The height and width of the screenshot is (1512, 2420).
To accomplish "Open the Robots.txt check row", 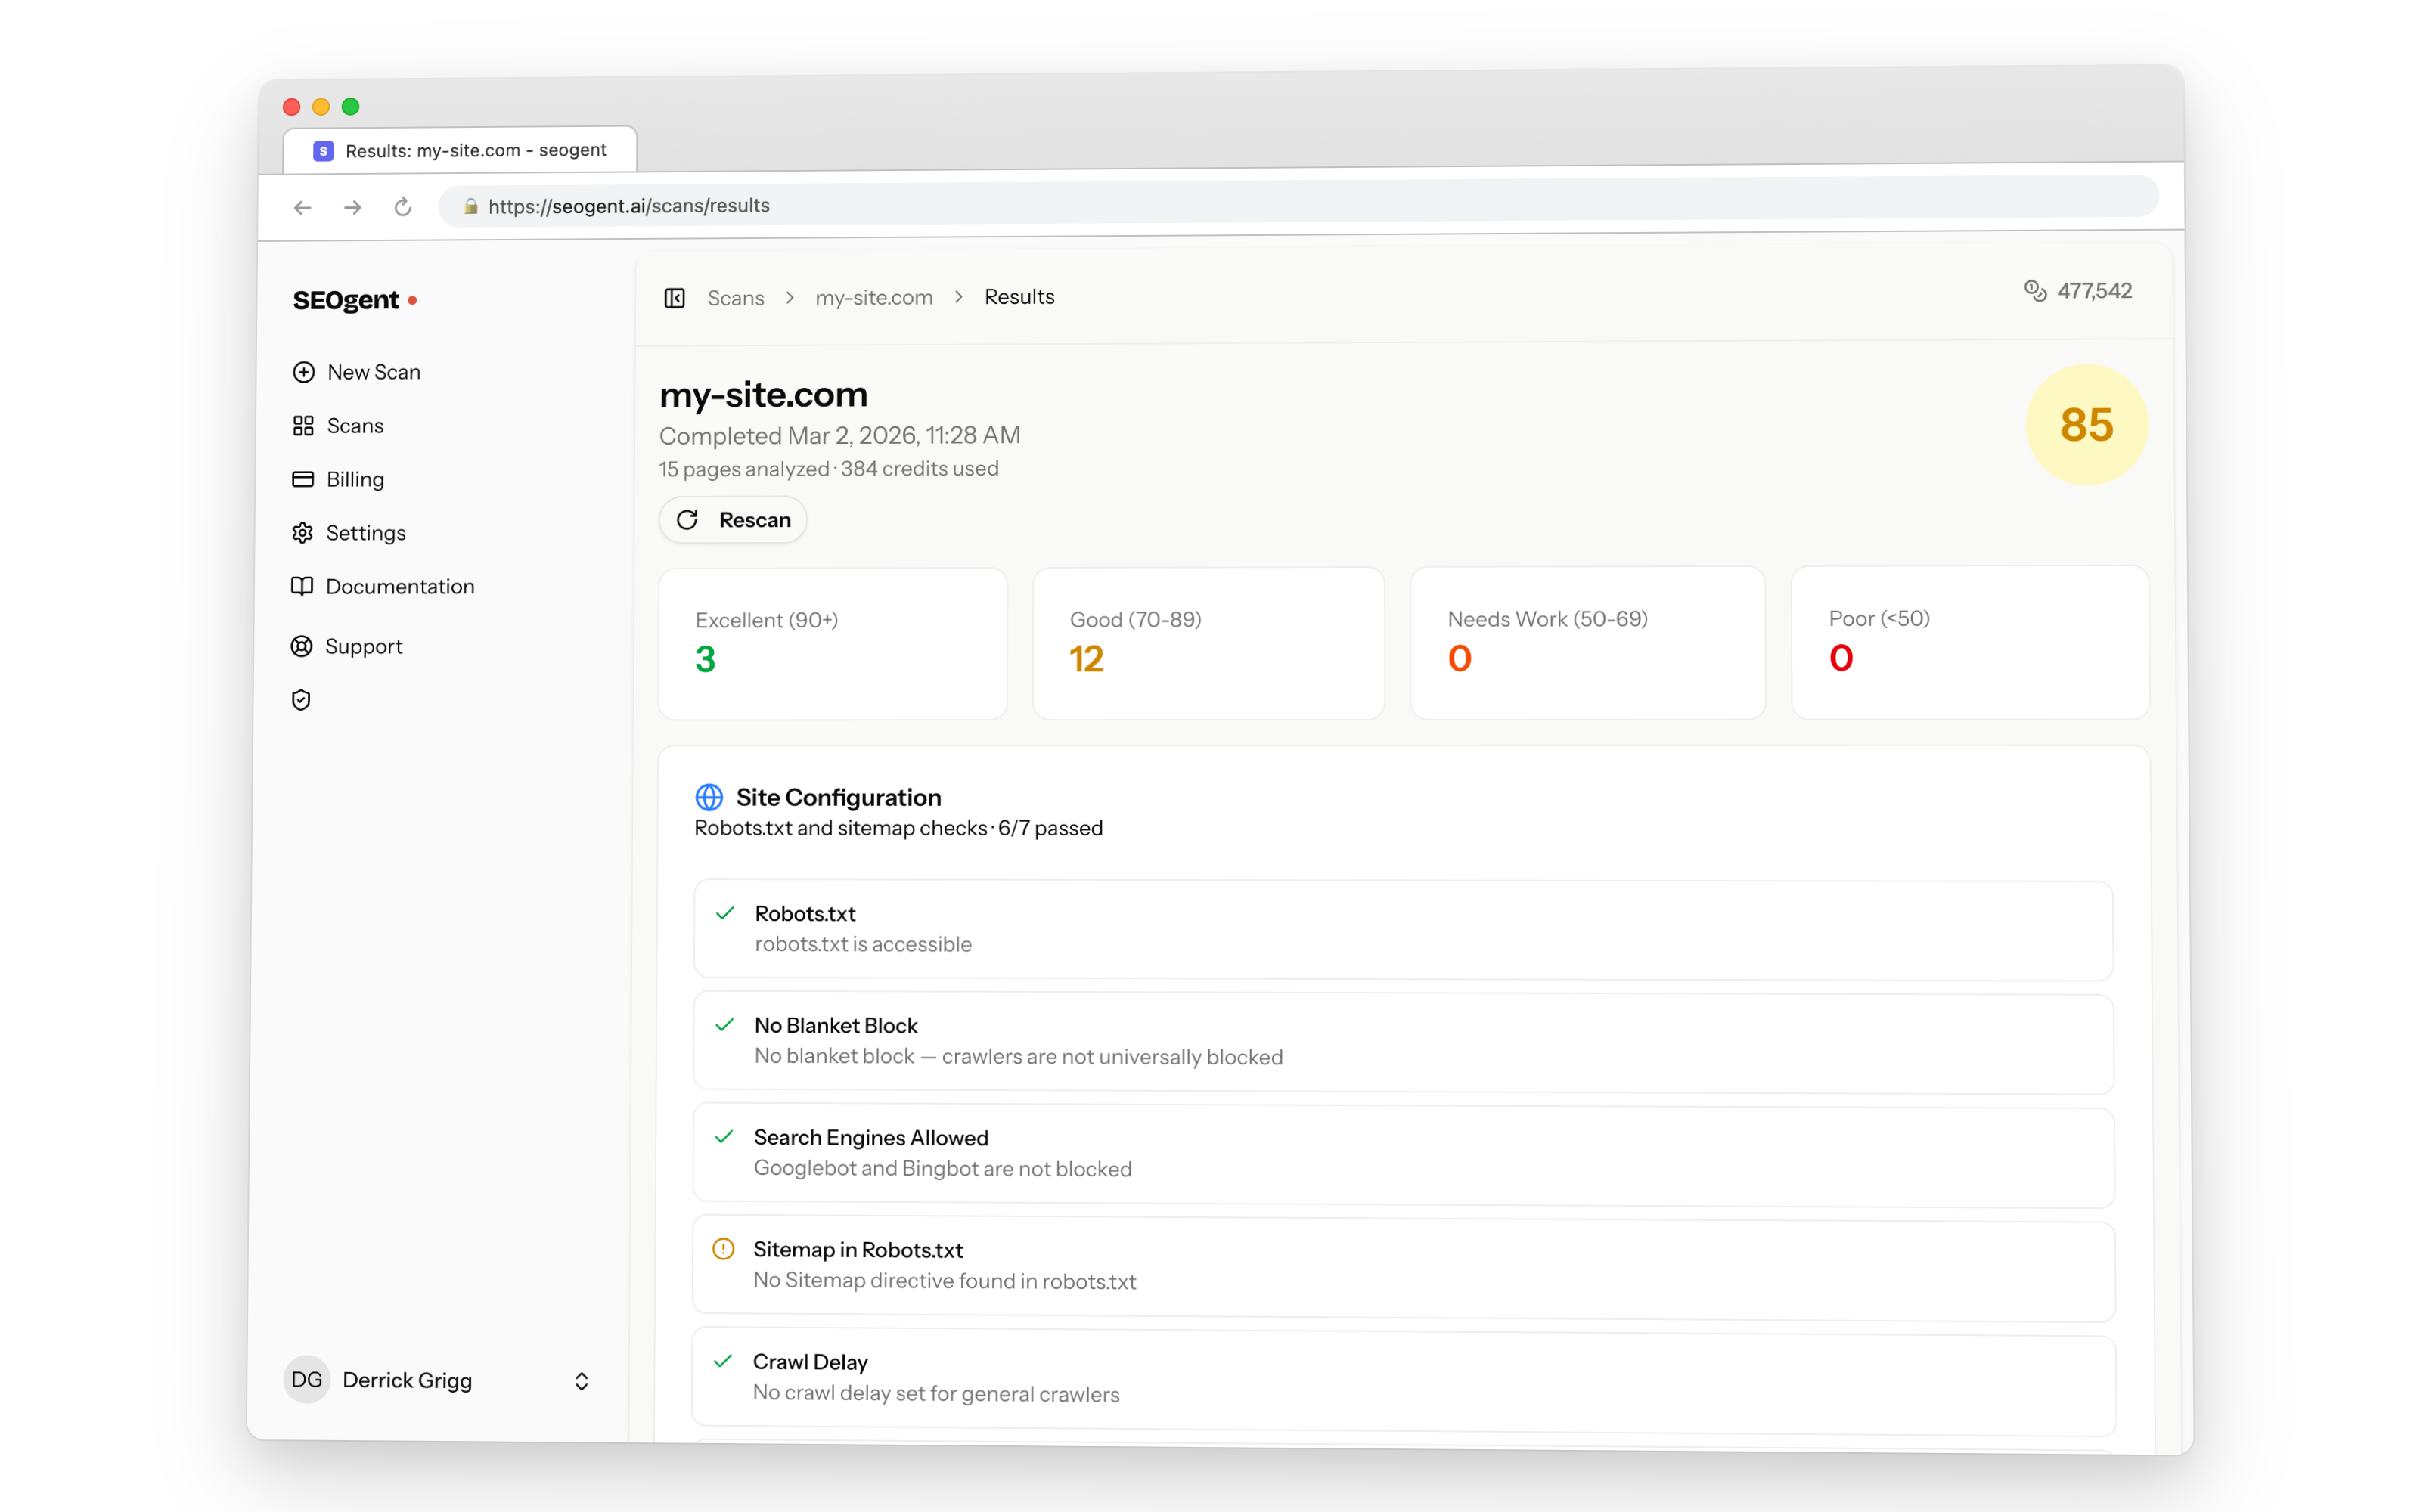I will point(1402,929).
